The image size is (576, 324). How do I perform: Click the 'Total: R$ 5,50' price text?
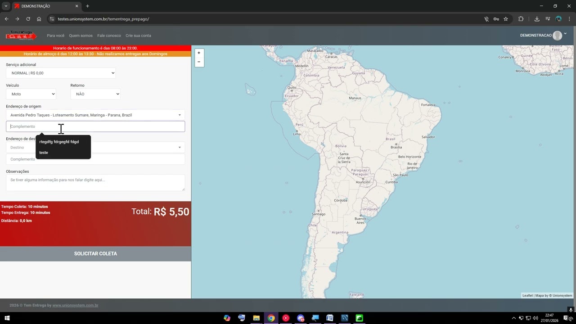pos(161,212)
